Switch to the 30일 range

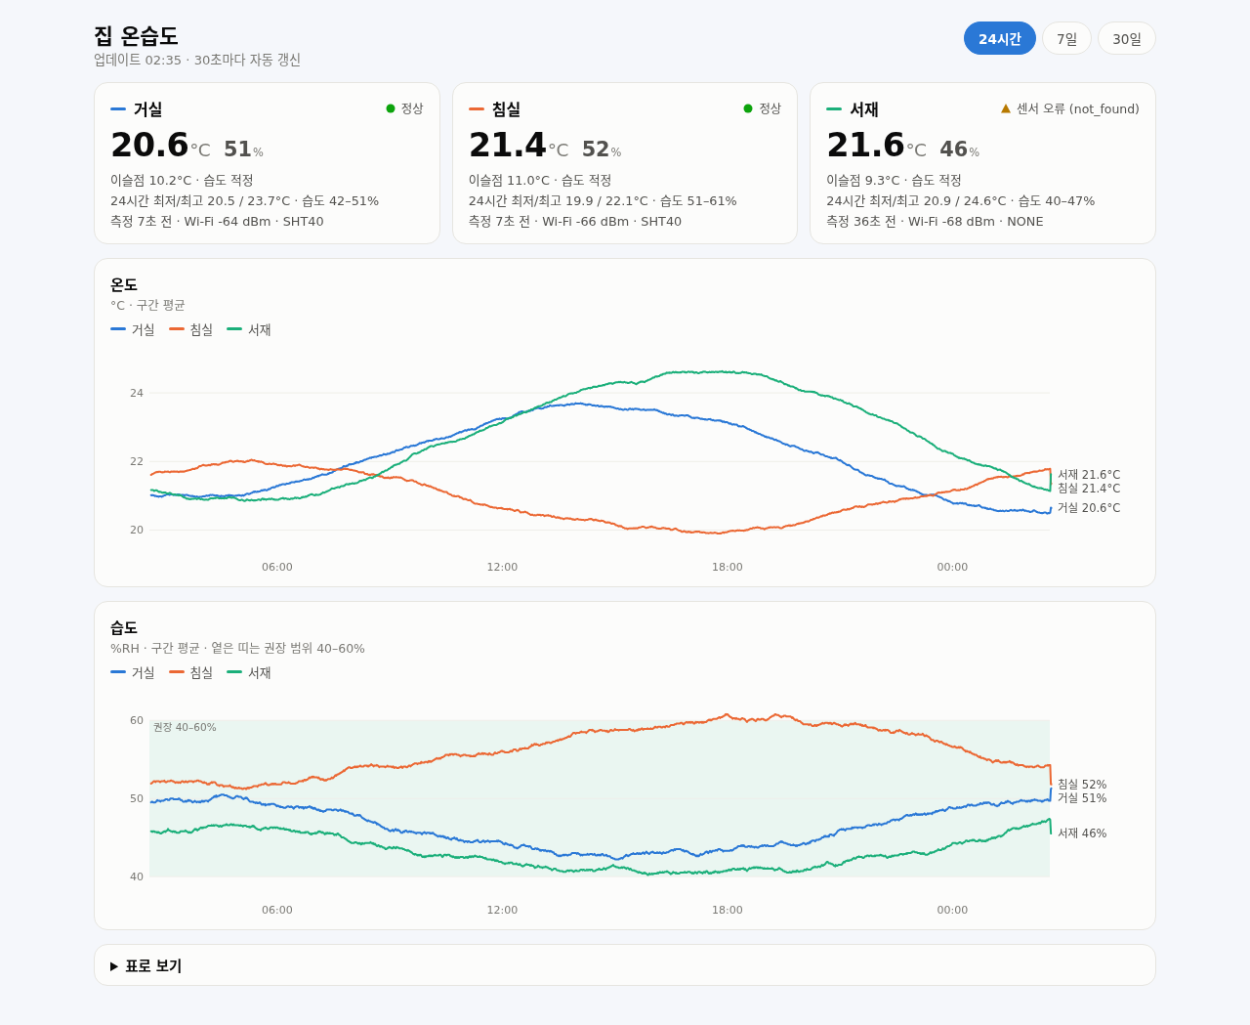pyautogui.click(x=1127, y=38)
